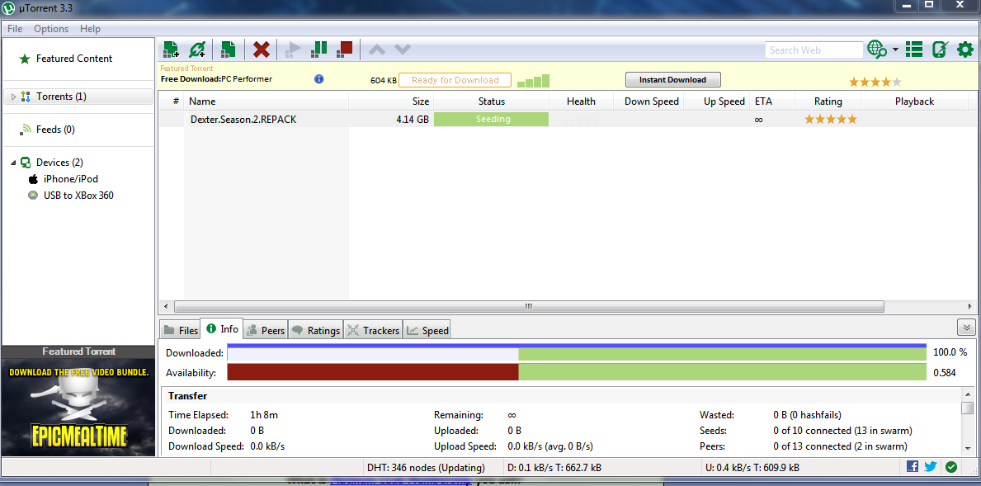The height and width of the screenshot is (486, 981).
Task: Open the File menu
Action: [x=14, y=29]
